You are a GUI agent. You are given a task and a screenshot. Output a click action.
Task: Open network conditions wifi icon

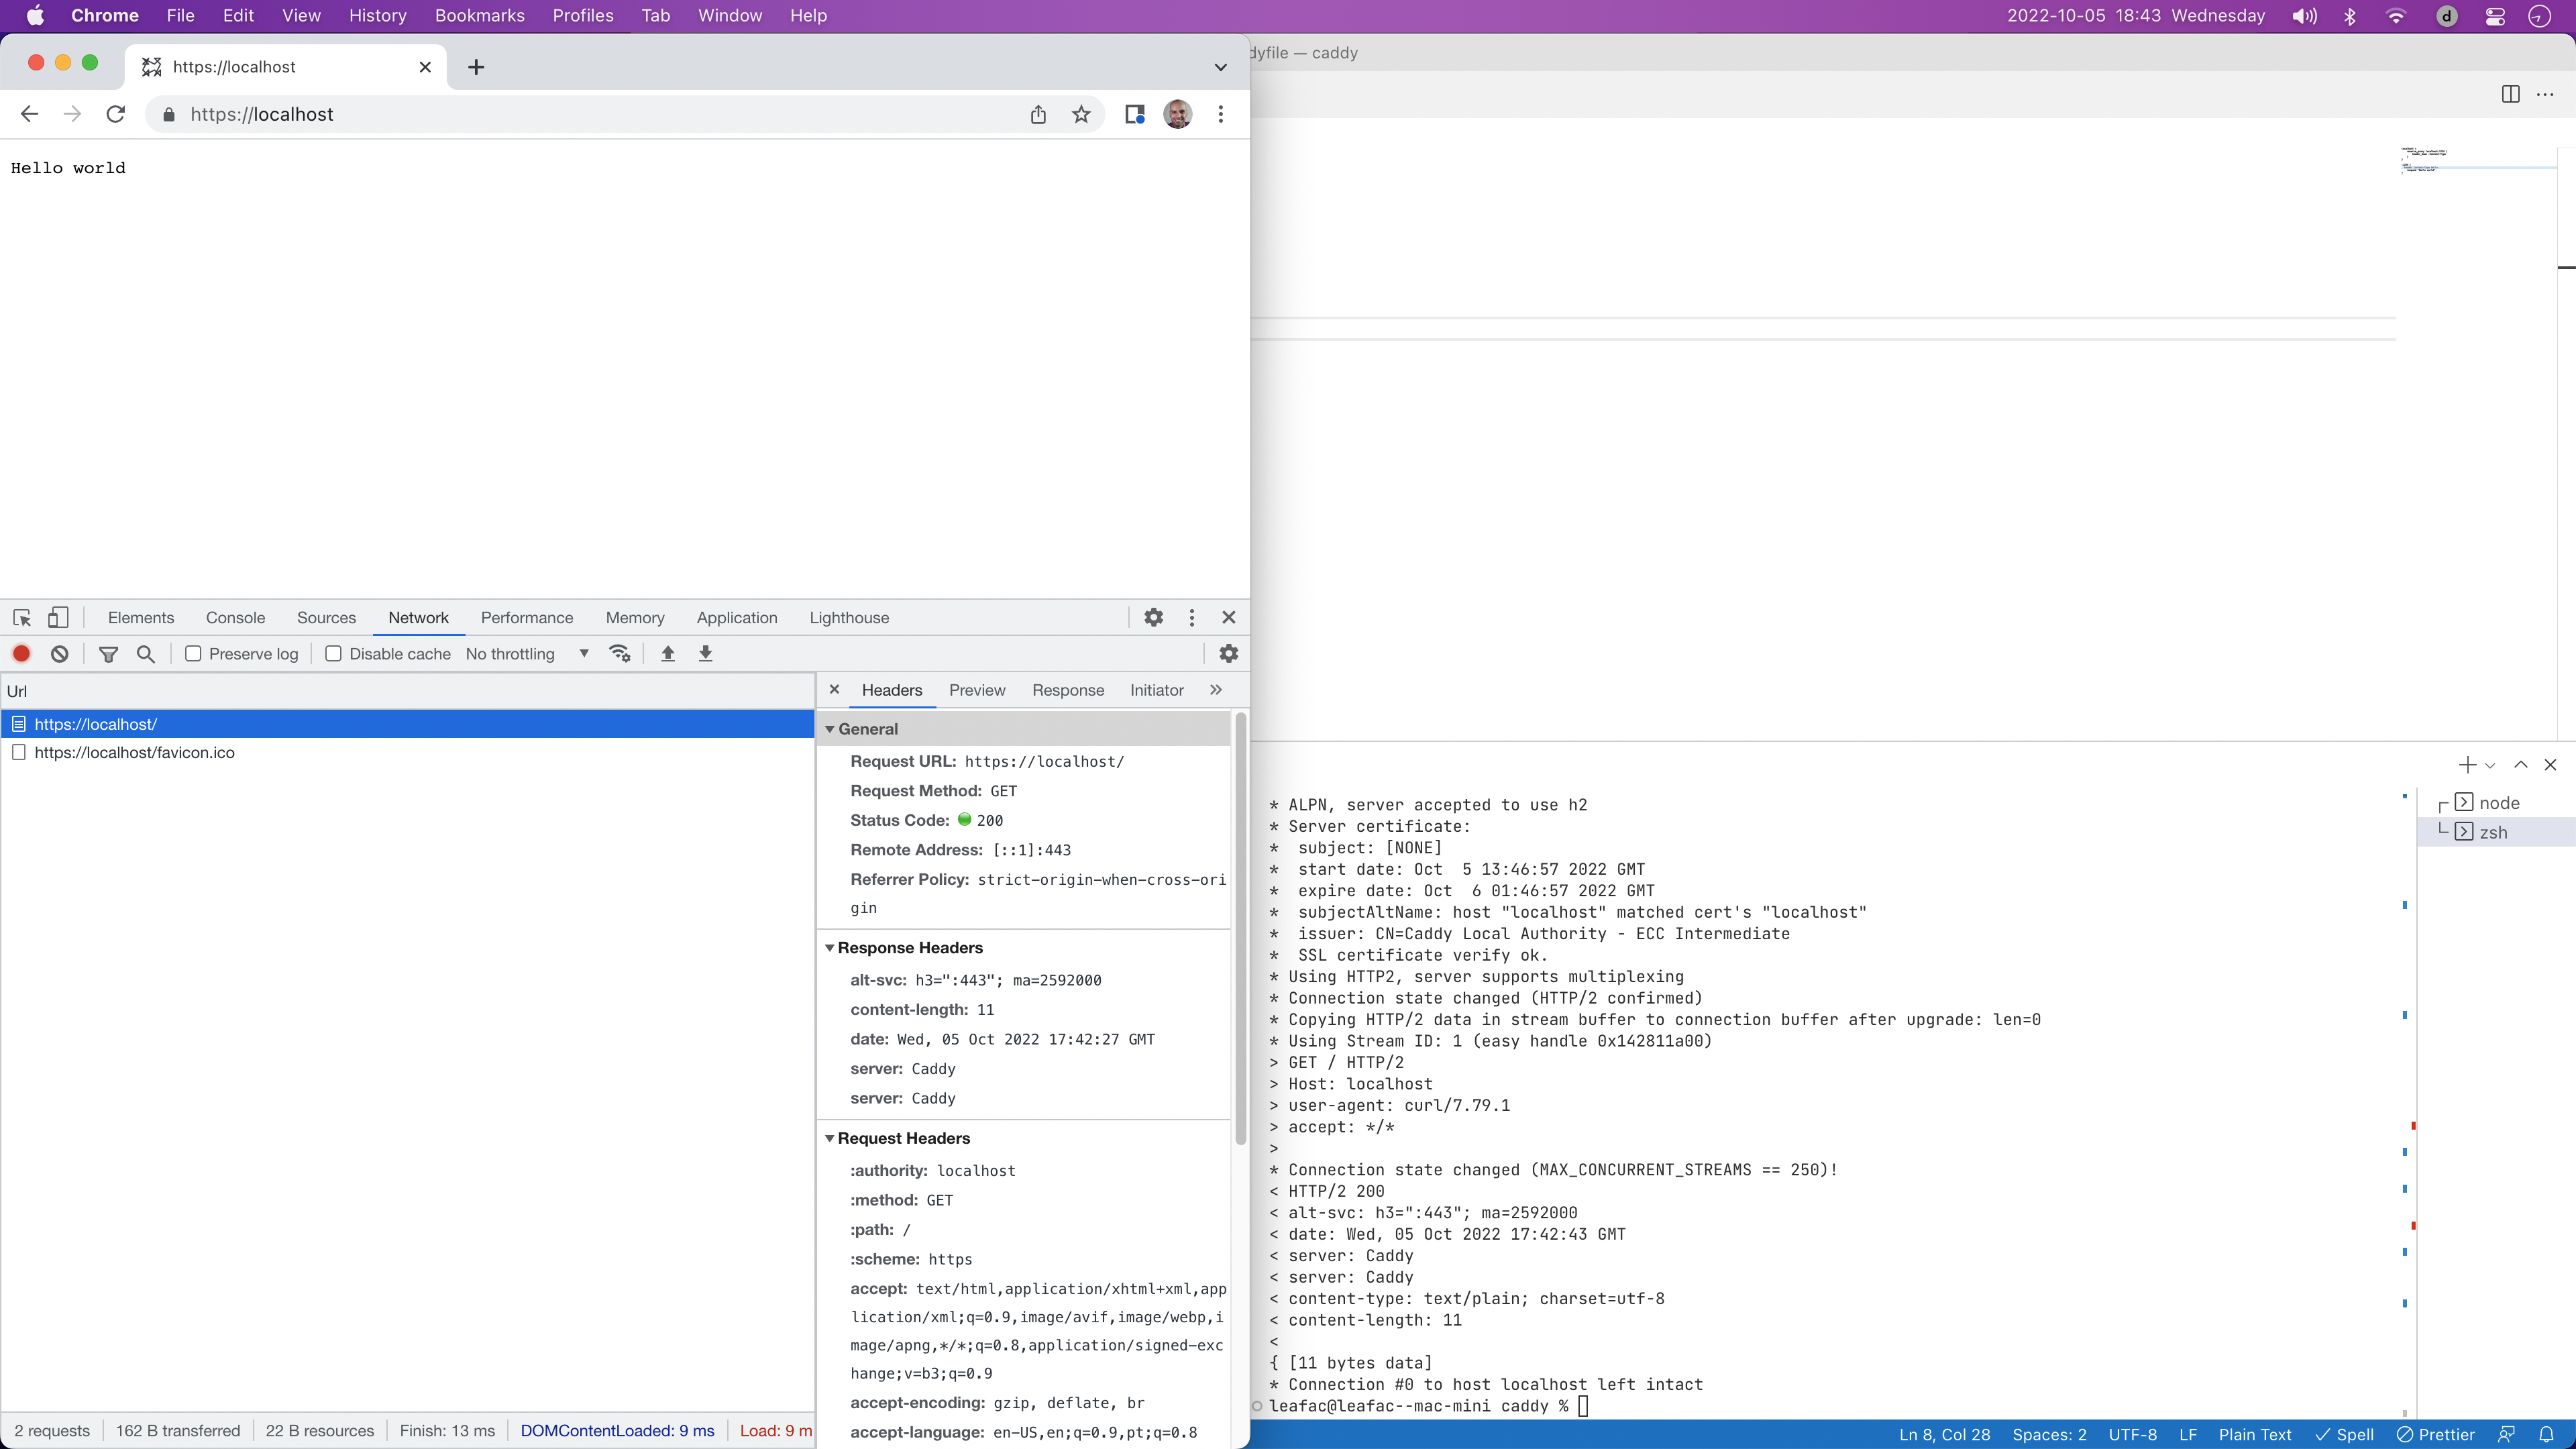620,653
